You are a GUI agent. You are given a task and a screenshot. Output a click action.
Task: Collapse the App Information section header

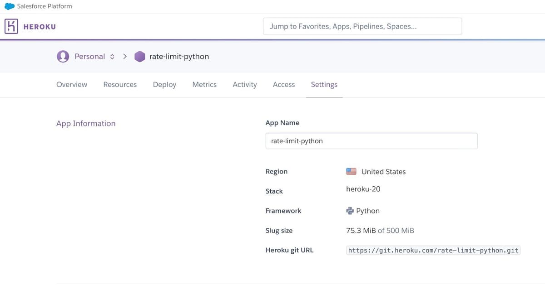86,123
